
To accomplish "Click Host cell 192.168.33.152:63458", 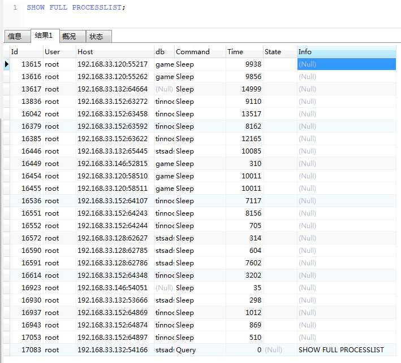I will pos(115,114).
